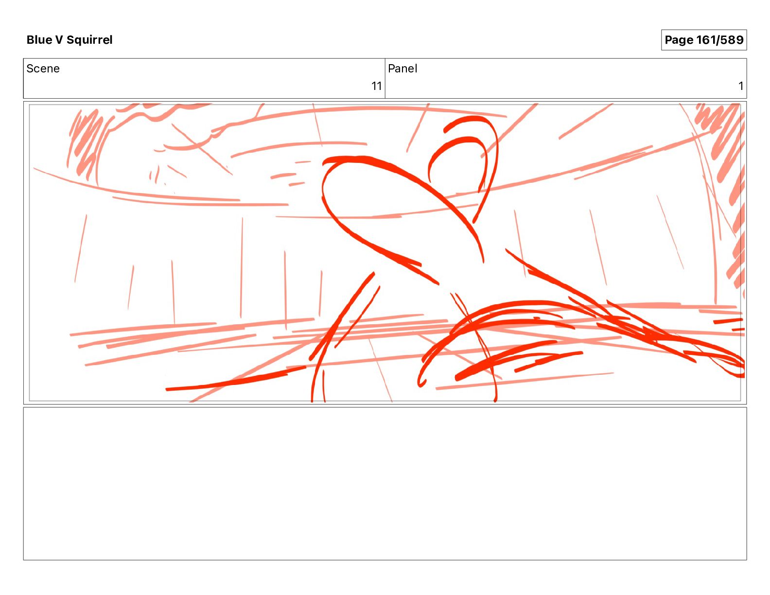Click the empty notes box below the panel
The width and height of the screenshot is (770, 595).
(x=385, y=484)
